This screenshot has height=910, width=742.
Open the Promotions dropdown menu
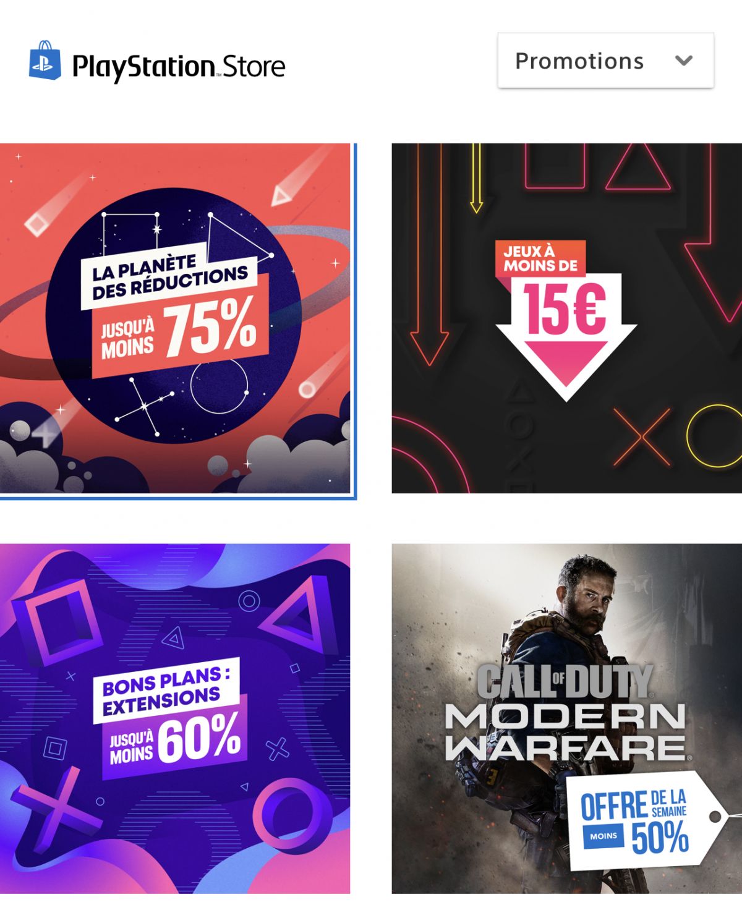coord(605,61)
